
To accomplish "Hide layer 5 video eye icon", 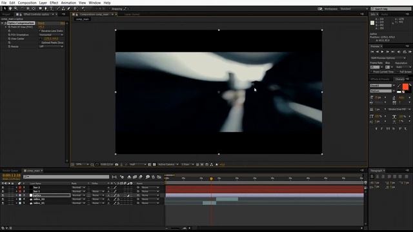I will click(3, 204).
